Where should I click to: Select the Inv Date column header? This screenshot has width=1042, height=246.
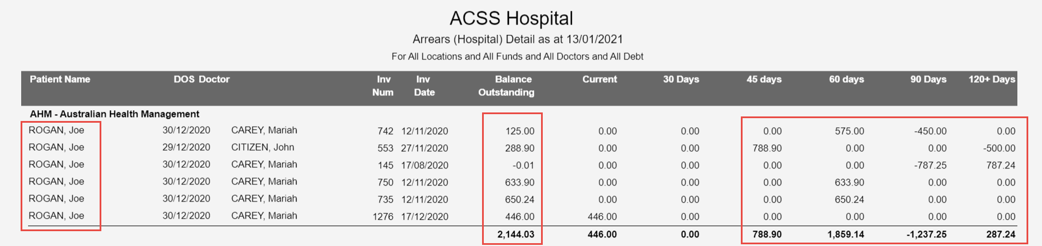[x=424, y=86]
